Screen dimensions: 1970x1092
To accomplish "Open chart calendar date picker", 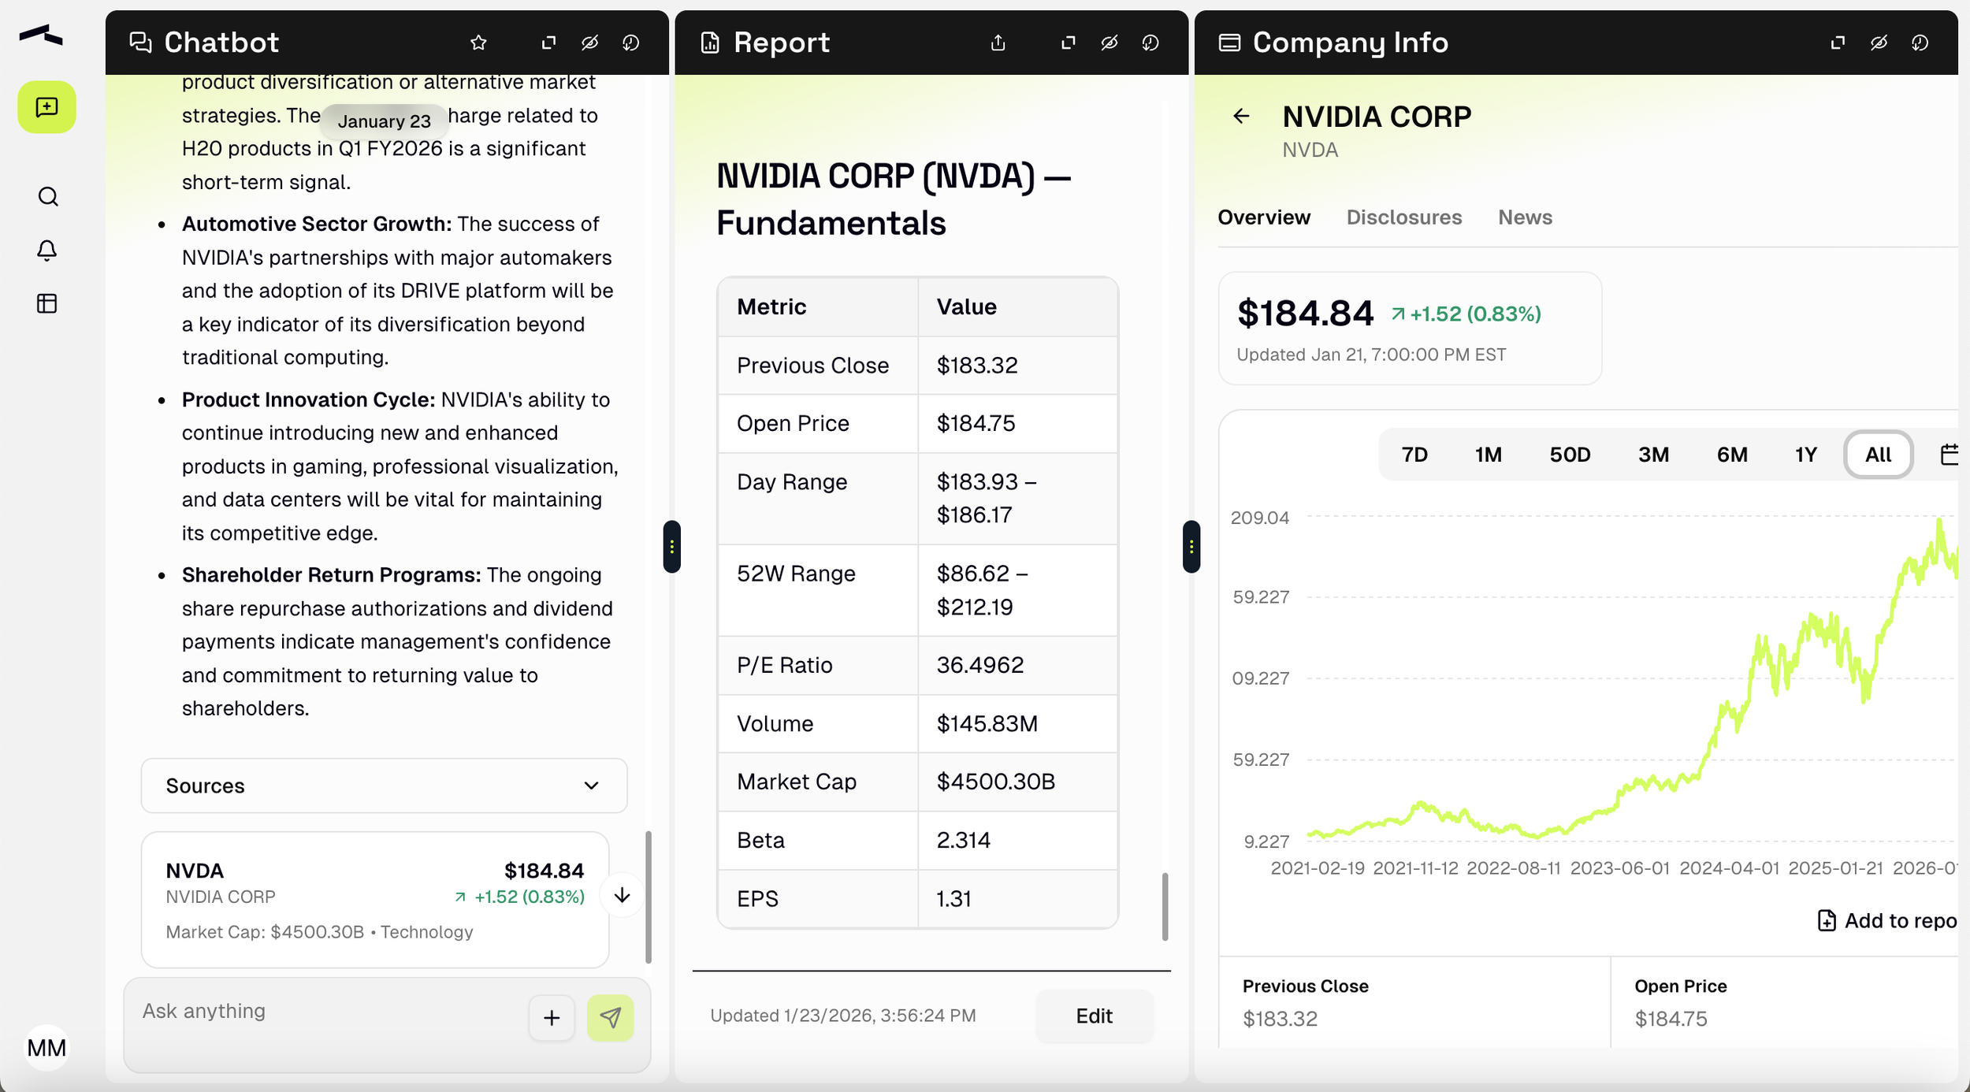I will [1949, 455].
